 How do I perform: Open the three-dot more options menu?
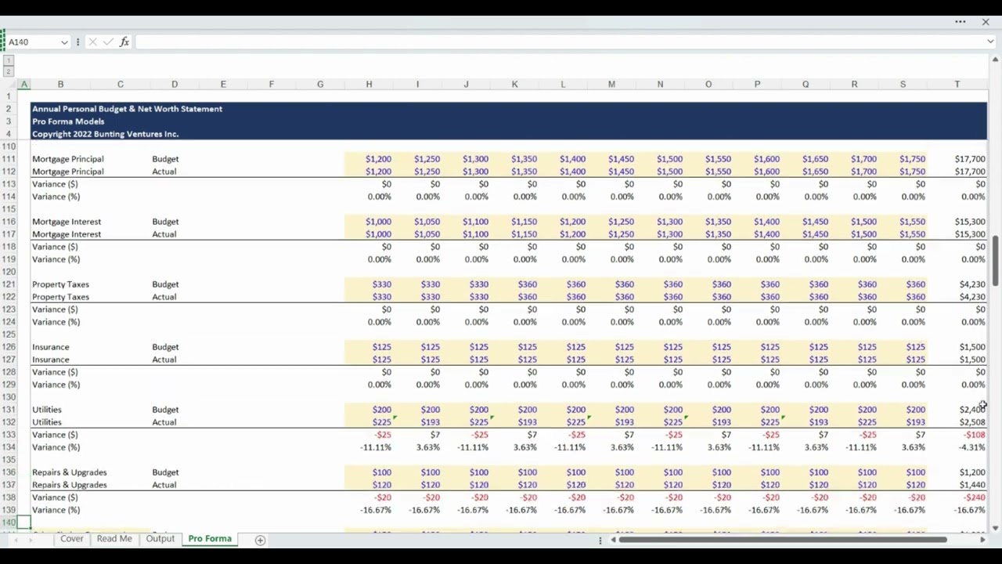(961, 22)
